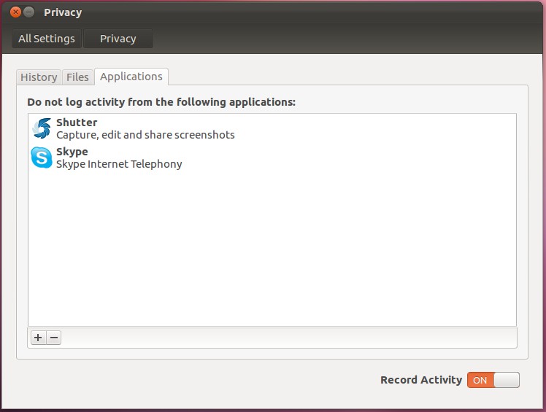Click the "Capture, edit and share screenshots" description
Image resolution: width=546 pixels, height=412 pixels.
145,135
